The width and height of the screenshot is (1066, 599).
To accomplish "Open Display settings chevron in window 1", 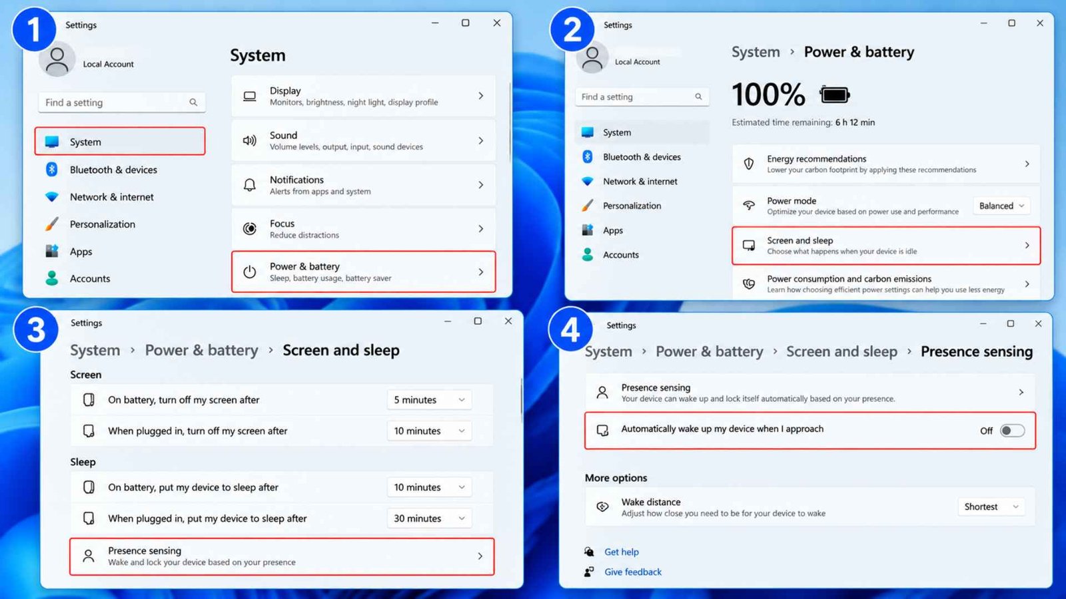I will 480,96.
